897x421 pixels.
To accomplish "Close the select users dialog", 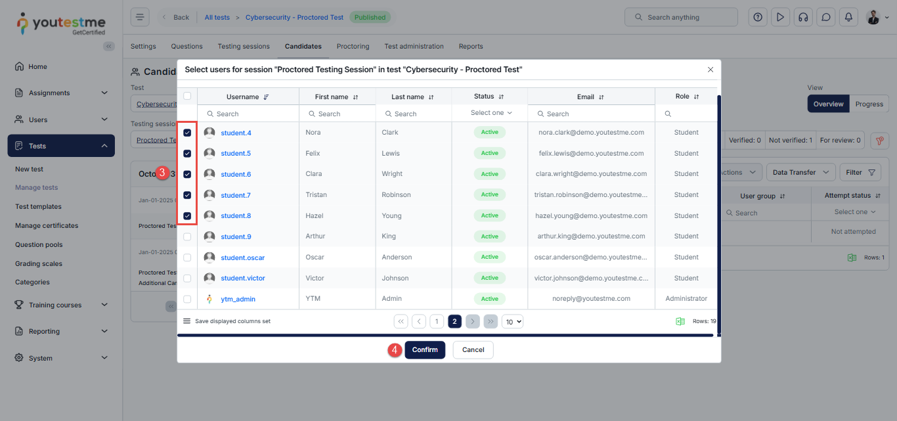I will (710, 70).
